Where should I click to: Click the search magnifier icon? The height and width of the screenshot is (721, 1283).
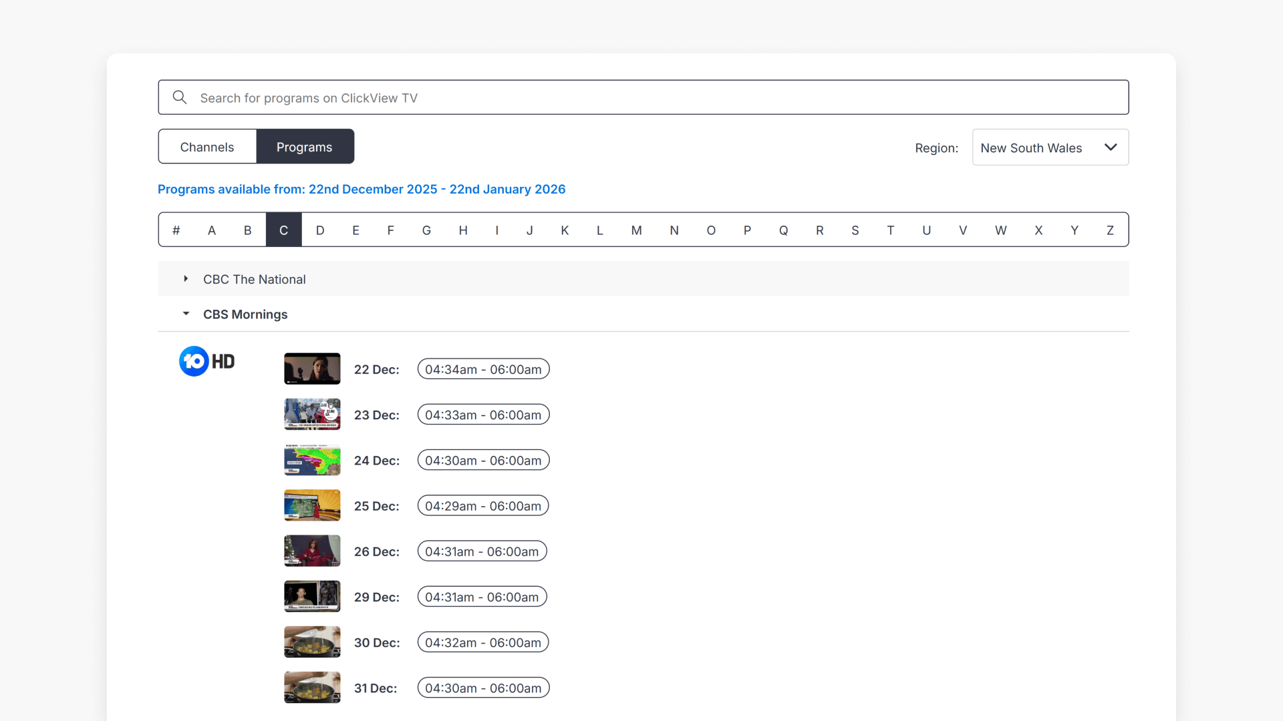[179, 97]
